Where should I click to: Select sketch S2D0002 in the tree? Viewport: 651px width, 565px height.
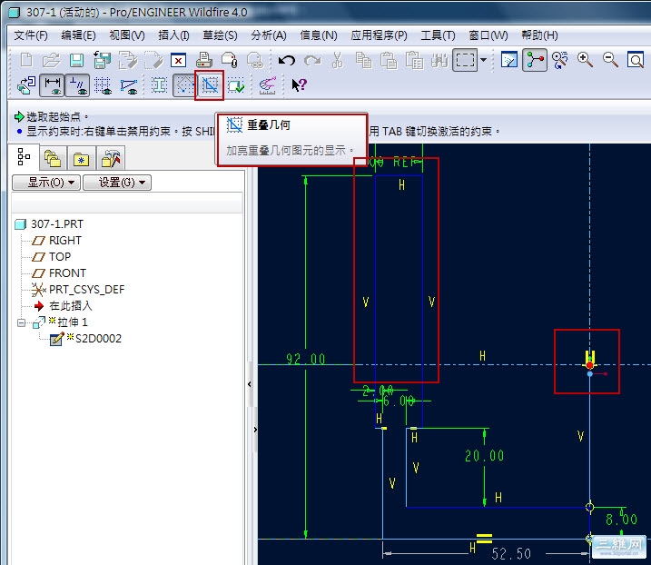(x=86, y=339)
